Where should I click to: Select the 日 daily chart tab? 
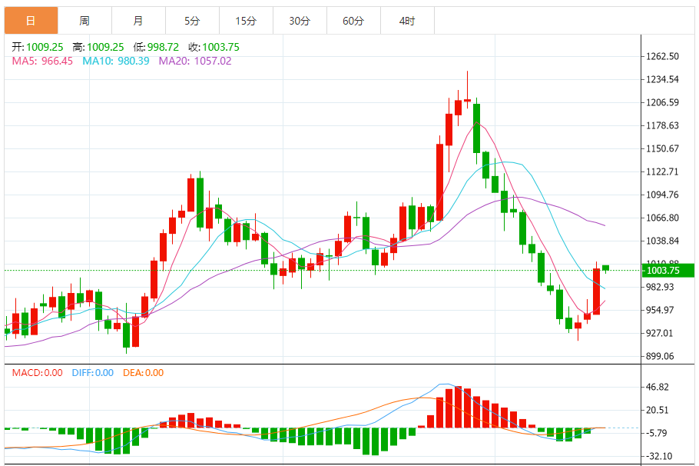point(31,21)
